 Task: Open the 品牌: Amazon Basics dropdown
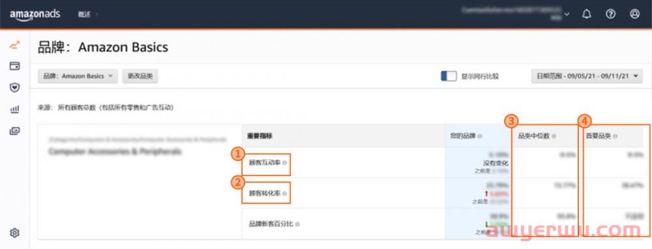coord(78,76)
